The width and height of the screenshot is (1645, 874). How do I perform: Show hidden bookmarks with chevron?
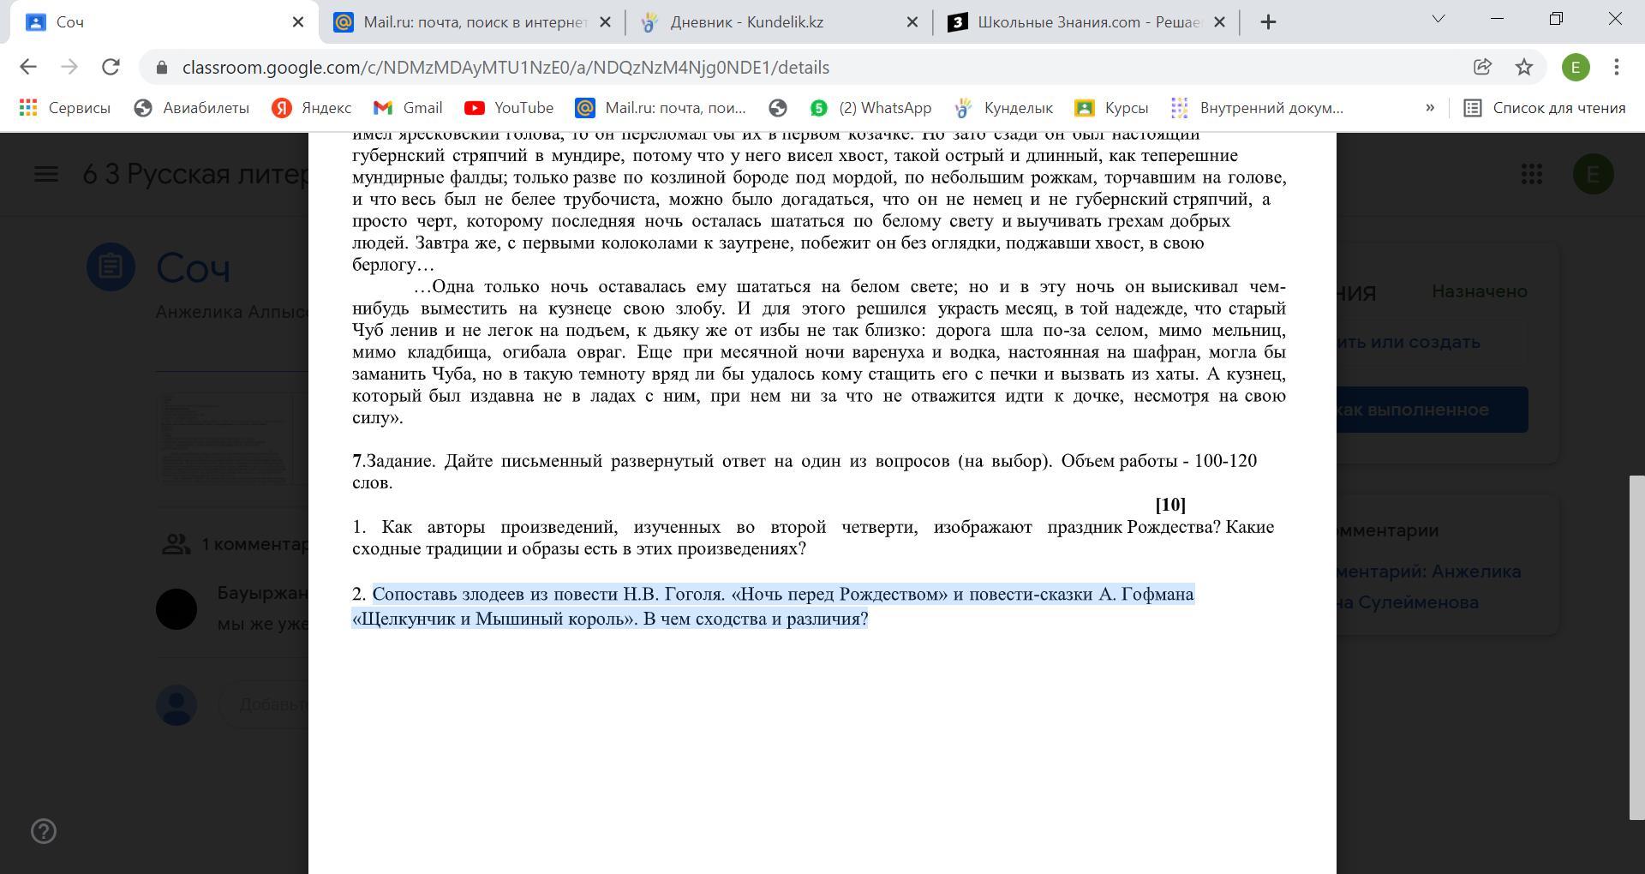1430,108
